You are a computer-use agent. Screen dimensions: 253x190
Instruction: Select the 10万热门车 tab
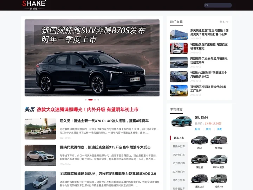click(179, 163)
